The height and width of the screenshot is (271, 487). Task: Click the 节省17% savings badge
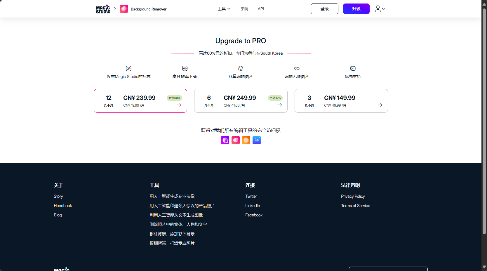coord(275,98)
